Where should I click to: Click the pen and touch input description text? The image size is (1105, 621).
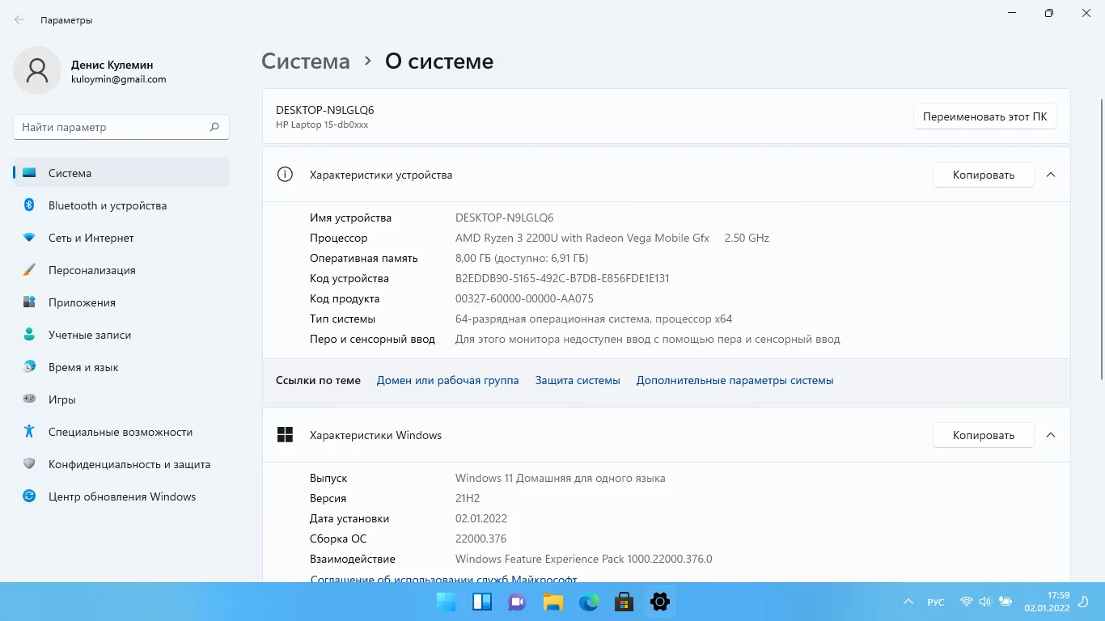(648, 339)
